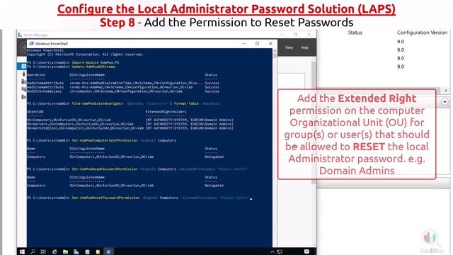Screen dimensions: 453x255
Task: Open taskbar search magnifier
Action: pos(33,252)
